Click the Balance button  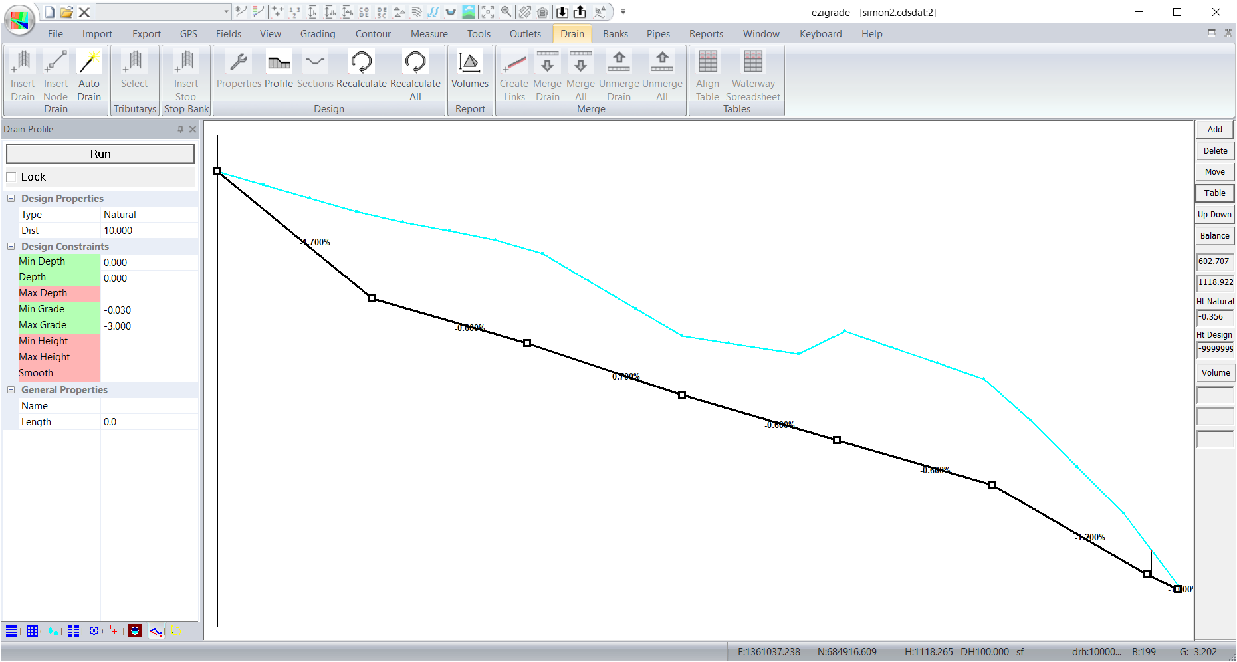[x=1214, y=236]
